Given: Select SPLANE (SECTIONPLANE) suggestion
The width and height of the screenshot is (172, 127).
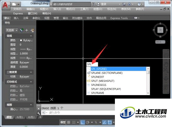Looking at the screenshot, I should pyautogui.click(x=116, y=73).
